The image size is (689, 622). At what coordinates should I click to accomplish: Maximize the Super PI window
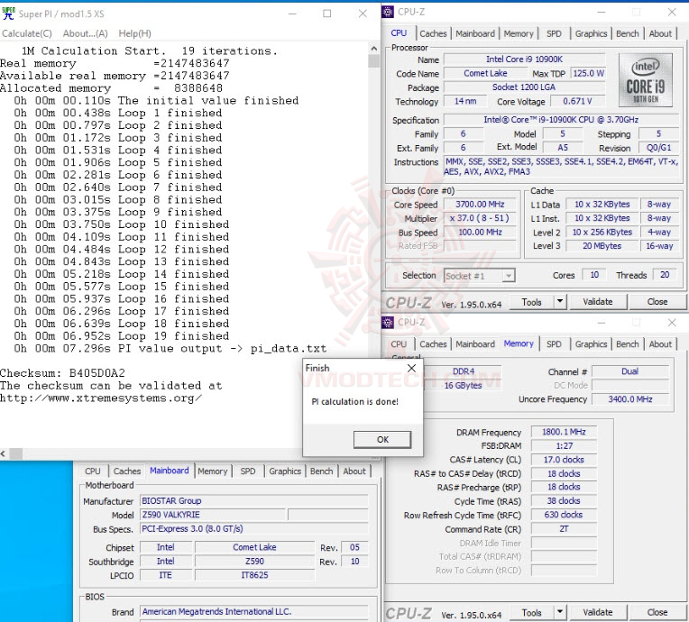coord(327,14)
